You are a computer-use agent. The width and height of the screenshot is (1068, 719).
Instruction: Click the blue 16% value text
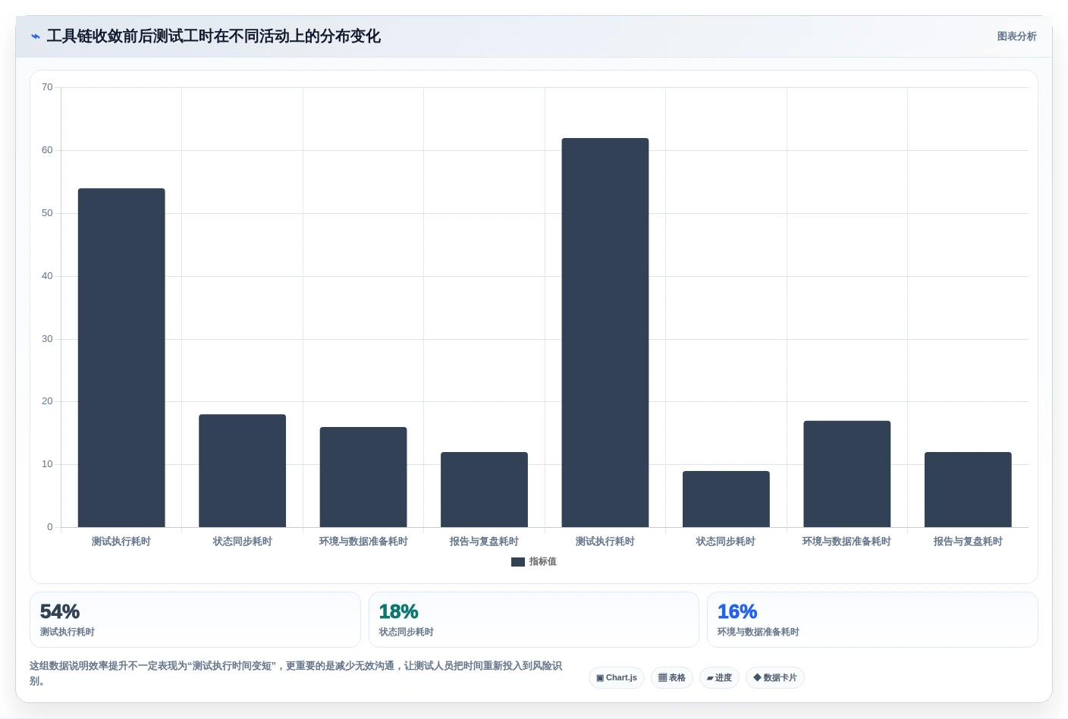pyautogui.click(x=737, y=611)
